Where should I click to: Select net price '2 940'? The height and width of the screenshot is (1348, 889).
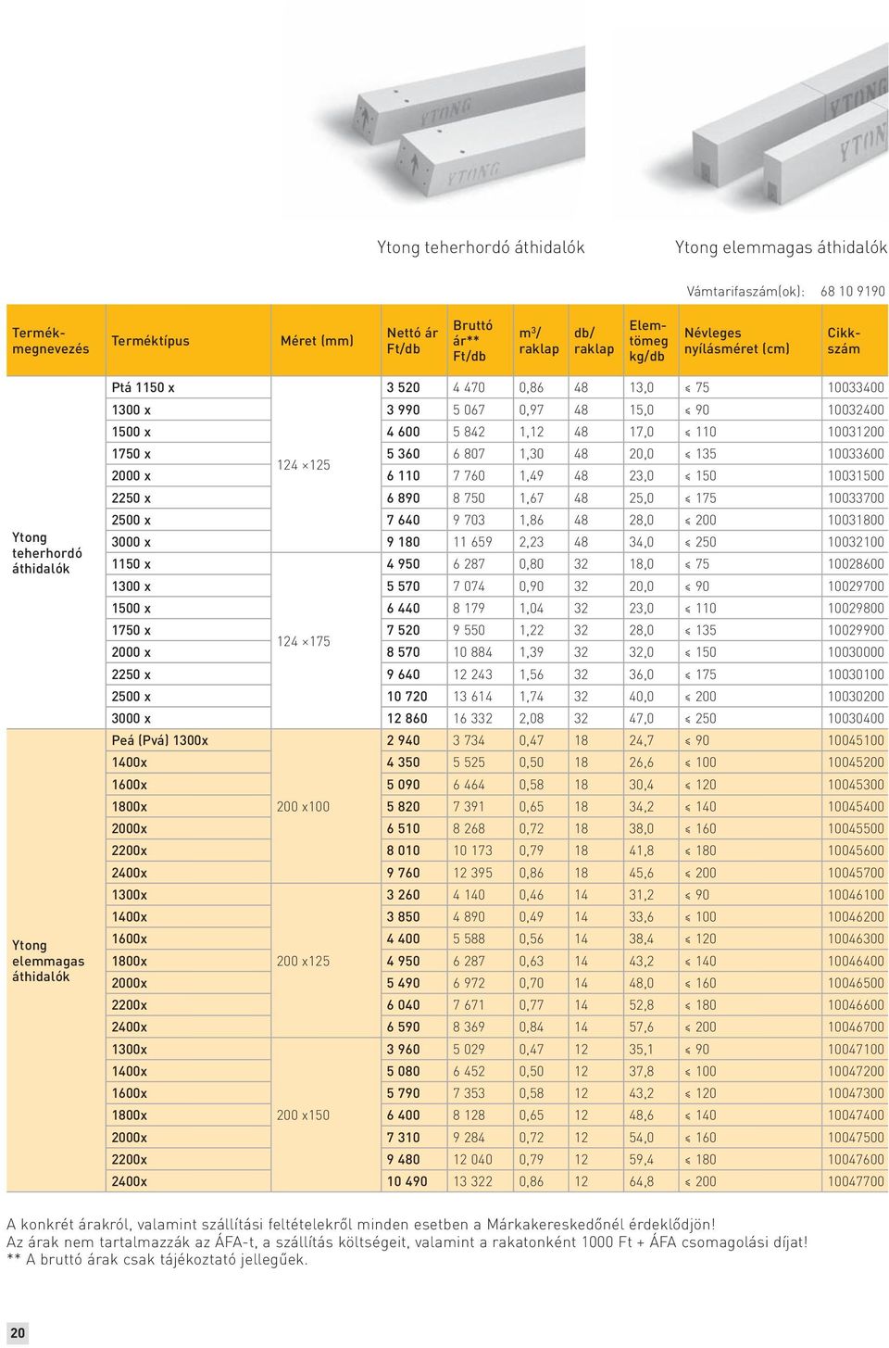(403, 740)
